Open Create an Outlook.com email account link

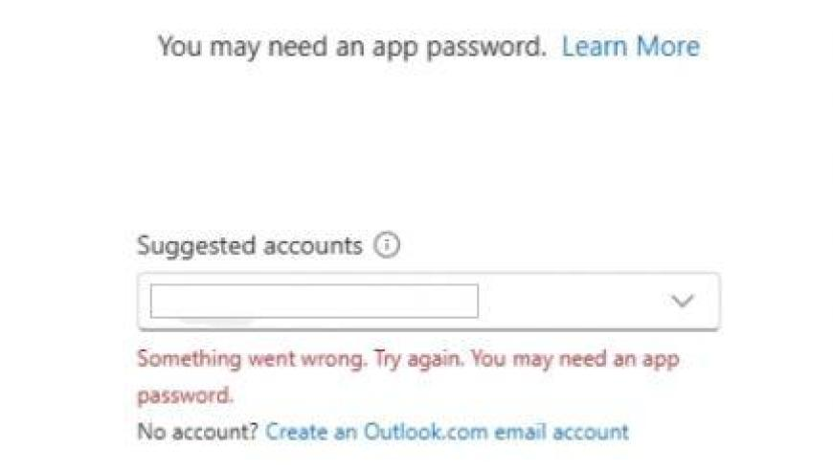click(x=447, y=432)
